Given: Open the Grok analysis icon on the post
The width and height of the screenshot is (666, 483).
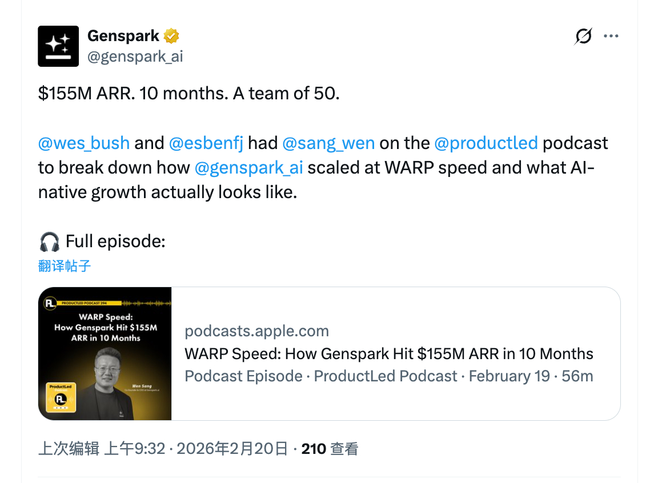Looking at the screenshot, I should coord(583,35).
